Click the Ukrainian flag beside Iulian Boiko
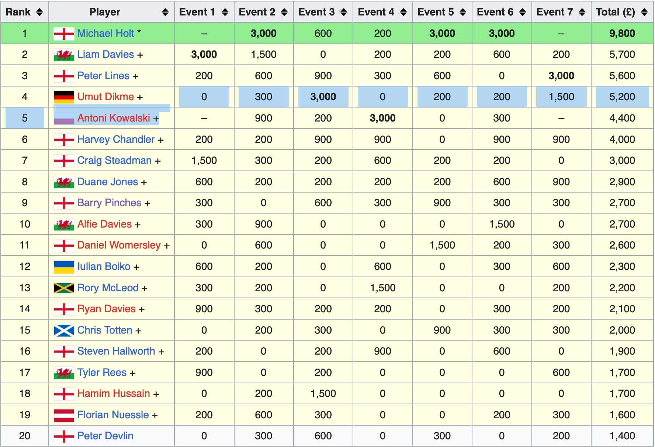Image resolution: width=655 pixels, height=447 pixels. point(64,267)
